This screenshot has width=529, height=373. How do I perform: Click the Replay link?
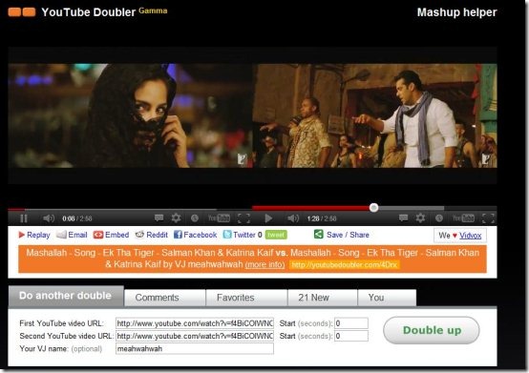[x=38, y=235]
